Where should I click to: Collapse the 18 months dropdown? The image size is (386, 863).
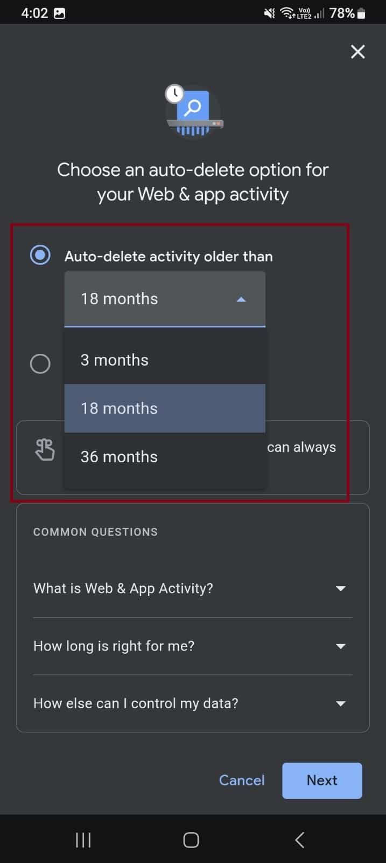coord(241,299)
